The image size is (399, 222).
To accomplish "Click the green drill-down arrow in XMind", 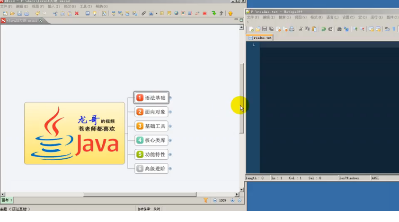I will (214, 13).
